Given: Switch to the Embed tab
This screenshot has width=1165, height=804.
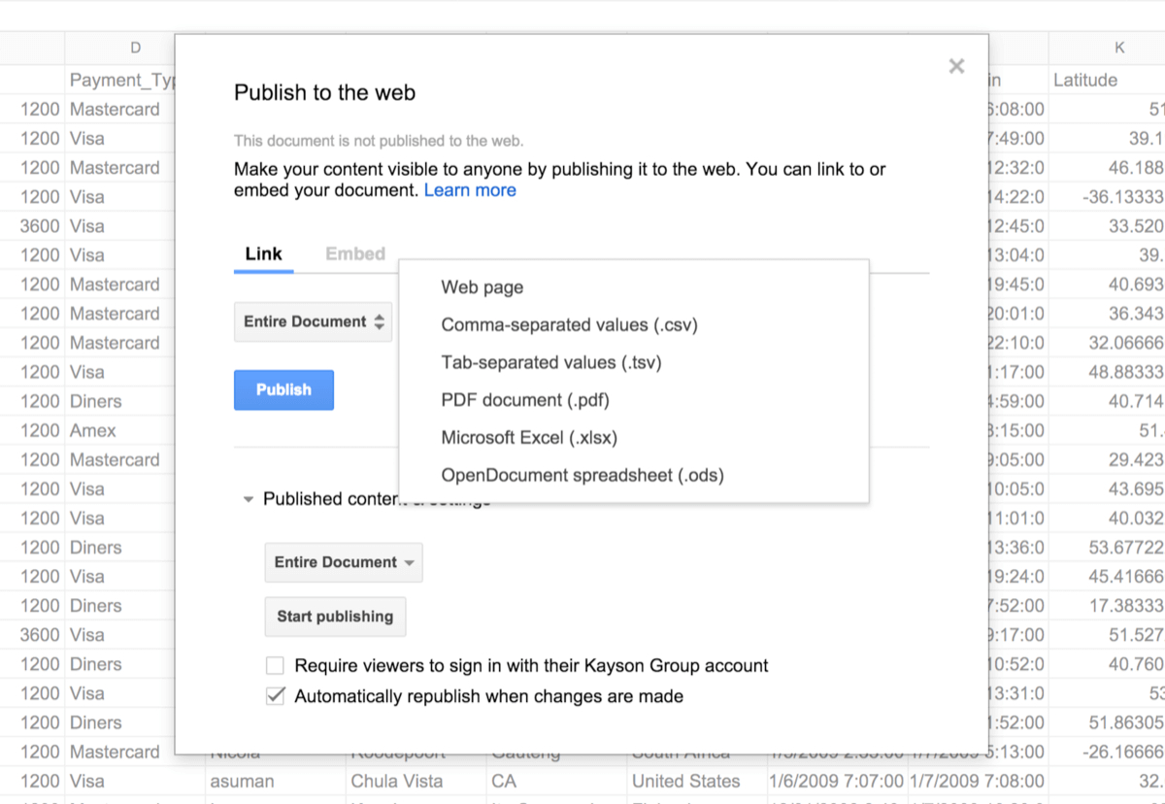Looking at the screenshot, I should point(355,254).
